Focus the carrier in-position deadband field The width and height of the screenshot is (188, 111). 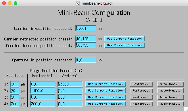[x=86, y=28]
